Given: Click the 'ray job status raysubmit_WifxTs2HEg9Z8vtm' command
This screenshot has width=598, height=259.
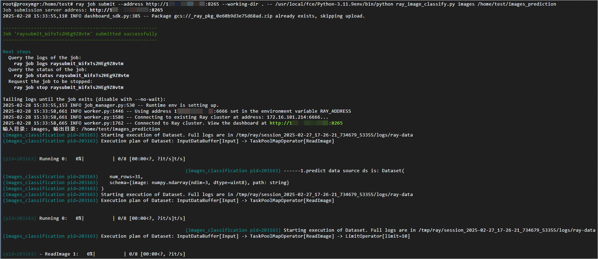Looking at the screenshot, I should tap(72, 76).
